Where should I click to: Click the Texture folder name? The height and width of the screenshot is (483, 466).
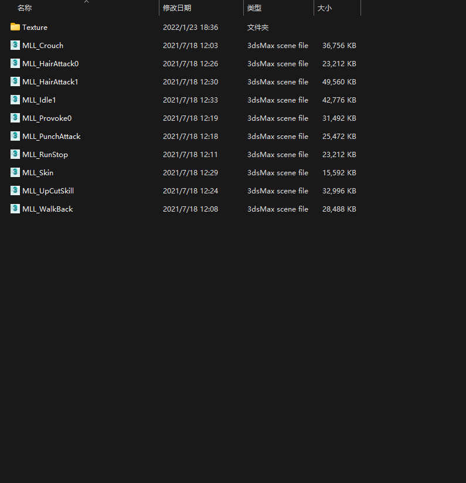[35, 28]
